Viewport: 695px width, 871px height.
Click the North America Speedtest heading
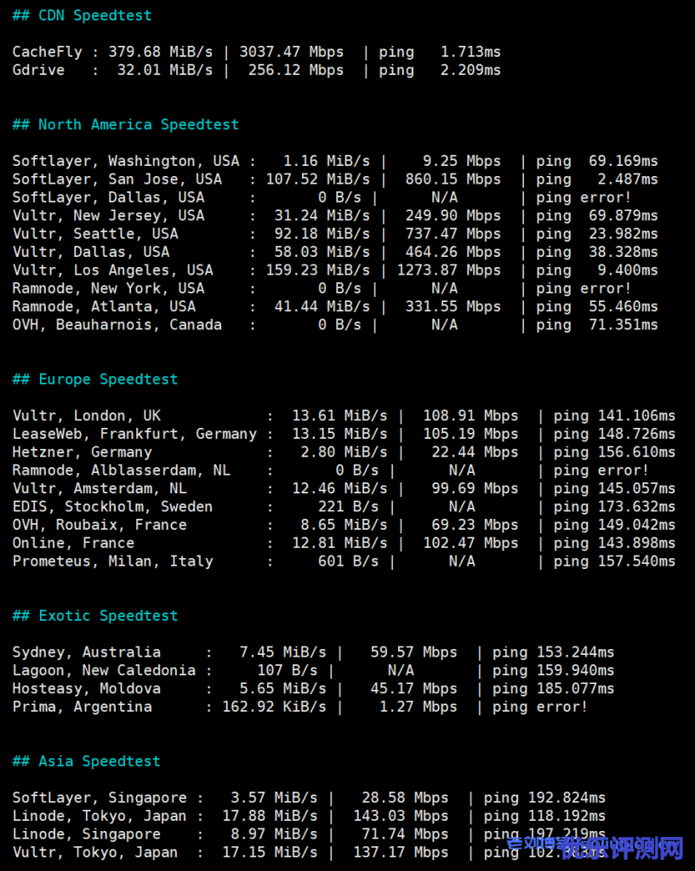125,124
